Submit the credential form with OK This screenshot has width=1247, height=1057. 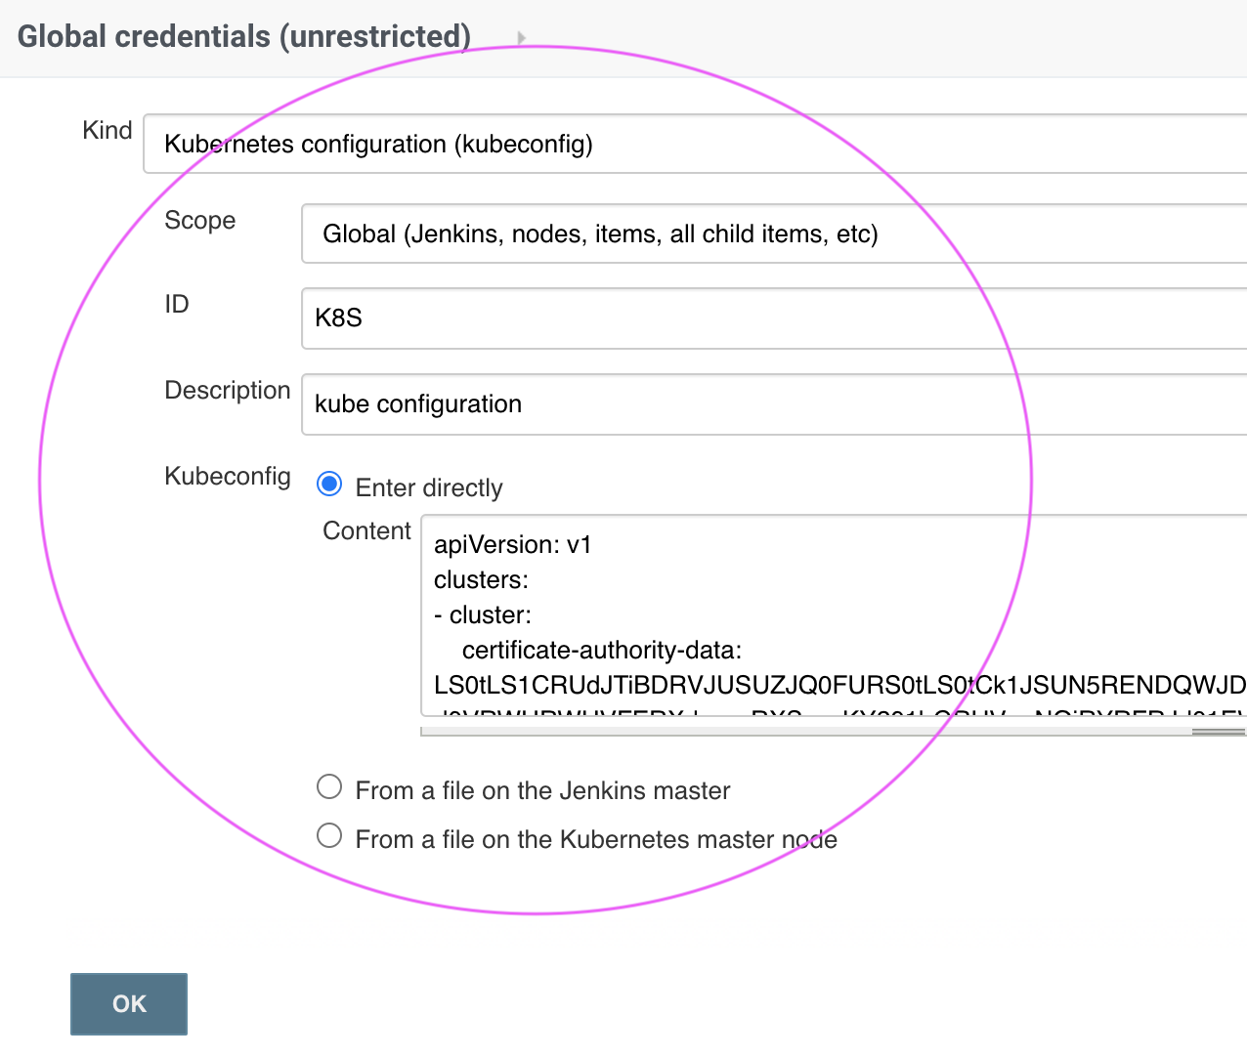[x=128, y=1003]
